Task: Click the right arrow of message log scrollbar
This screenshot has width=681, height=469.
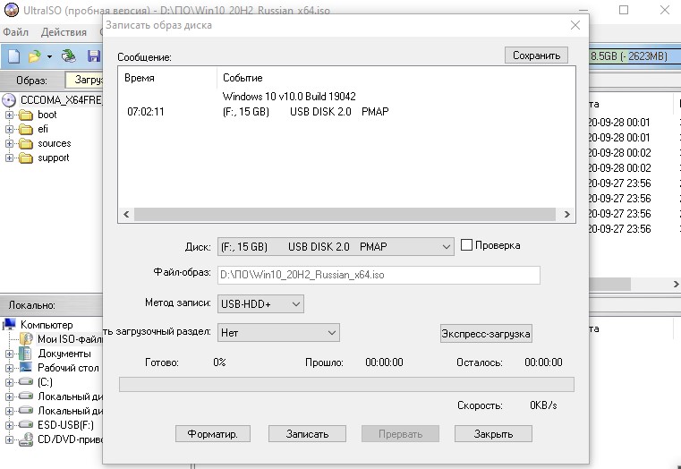Action: pyautogui.click(x=566, y=214)
